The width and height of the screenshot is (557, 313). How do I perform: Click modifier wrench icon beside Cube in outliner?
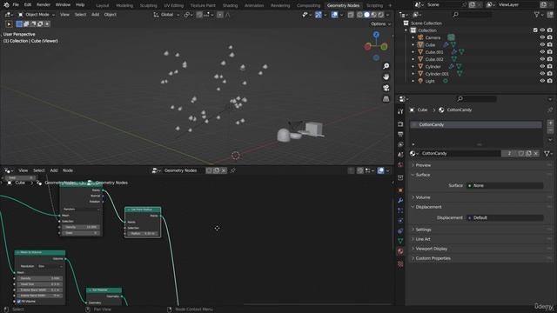pyautogui.click(x=446, y=45)
